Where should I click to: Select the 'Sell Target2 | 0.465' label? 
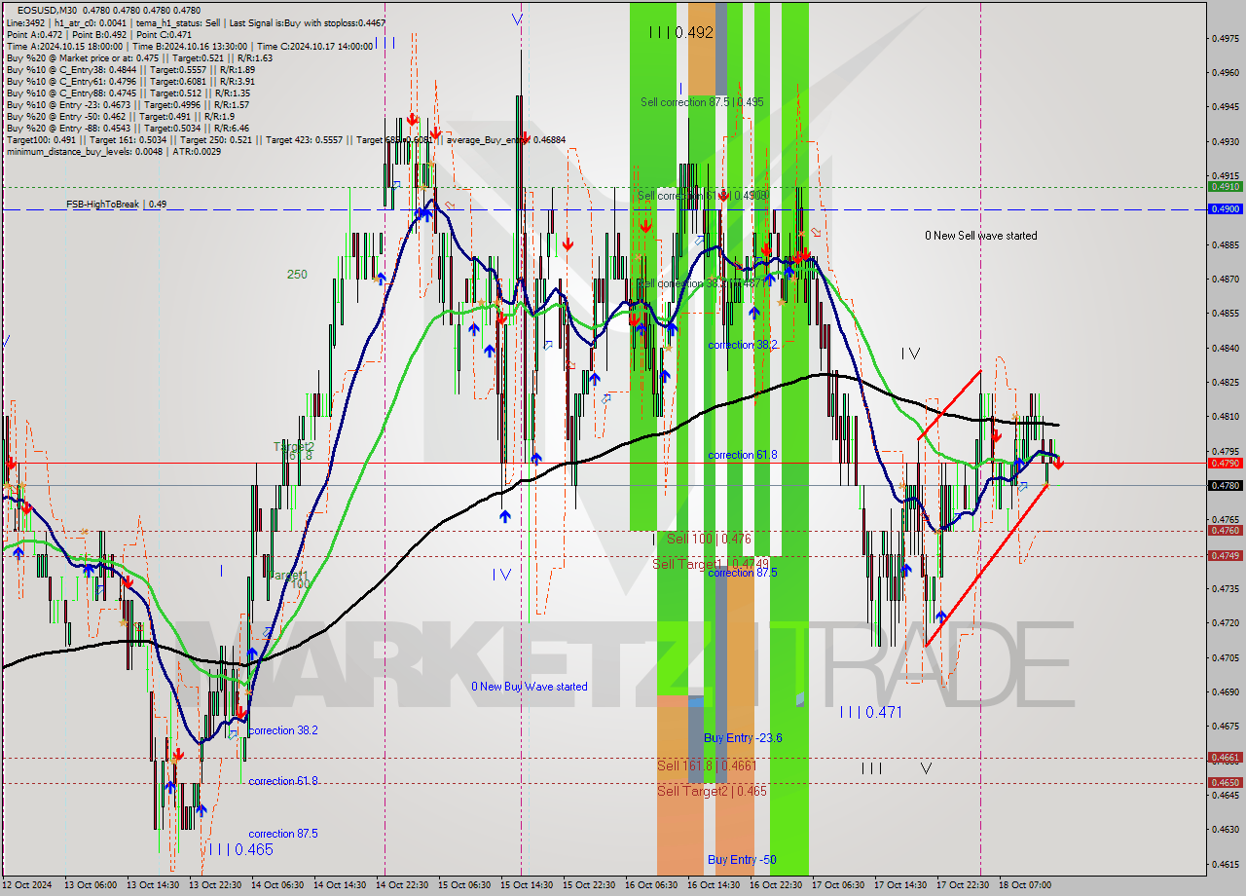click(x=712, y=791)
